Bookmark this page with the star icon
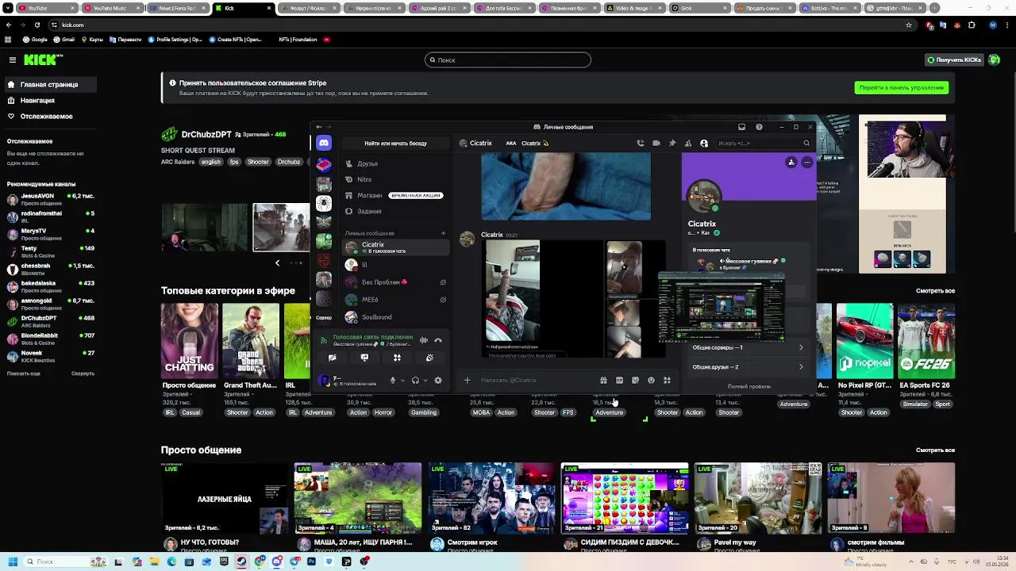 pos(909,25)
